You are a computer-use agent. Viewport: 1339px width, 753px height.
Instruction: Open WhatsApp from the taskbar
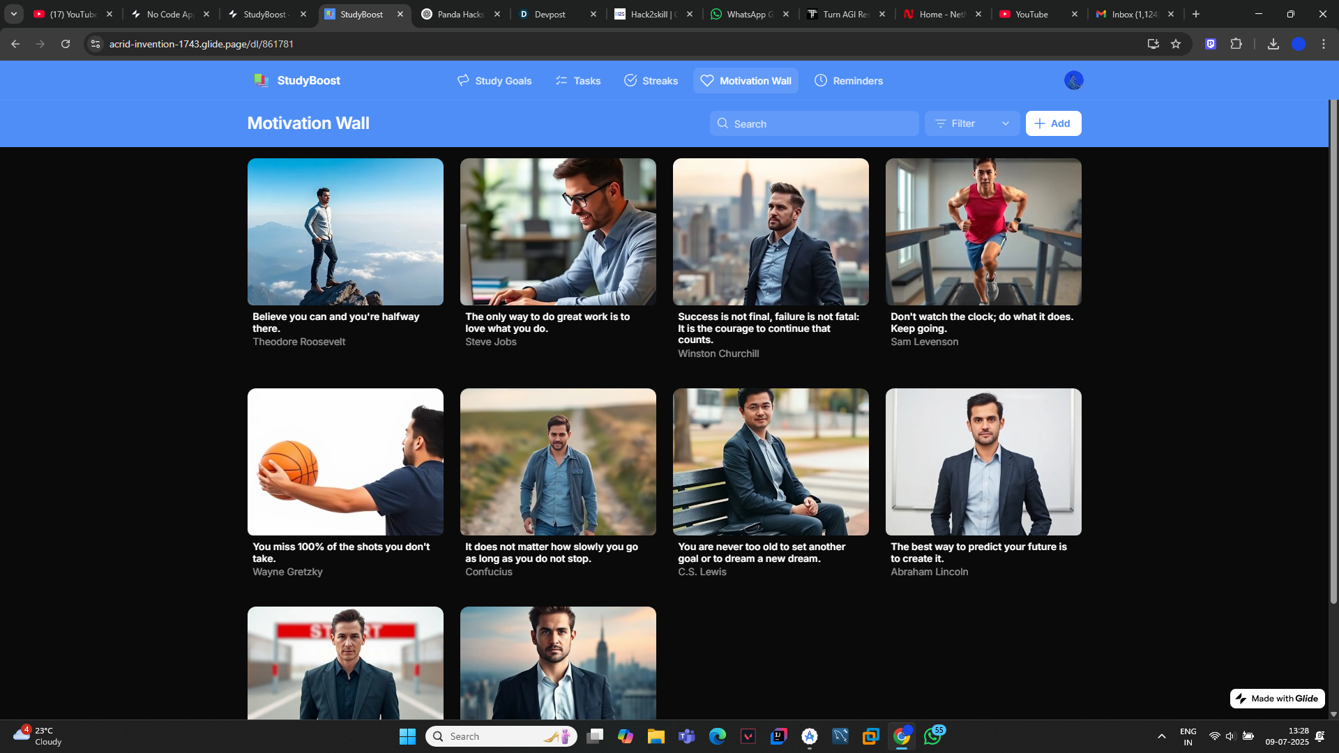pyautogui.click(x=932, y=736)
